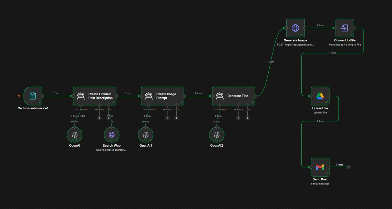Click the input connector of Upload file
Image resolution: width=392 pixels, height=209 pixels.
pos(311,96)
